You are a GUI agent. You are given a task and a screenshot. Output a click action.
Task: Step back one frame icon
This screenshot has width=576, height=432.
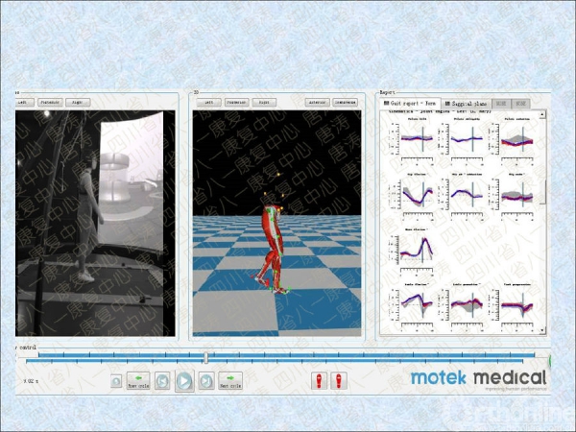(x=162, y=381)
